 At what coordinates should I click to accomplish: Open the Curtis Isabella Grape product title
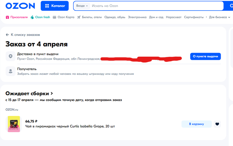70,126
